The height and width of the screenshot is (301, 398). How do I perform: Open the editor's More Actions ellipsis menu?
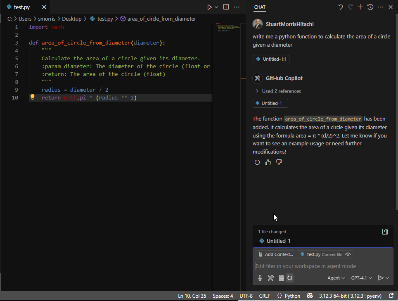tap(237, 7)
